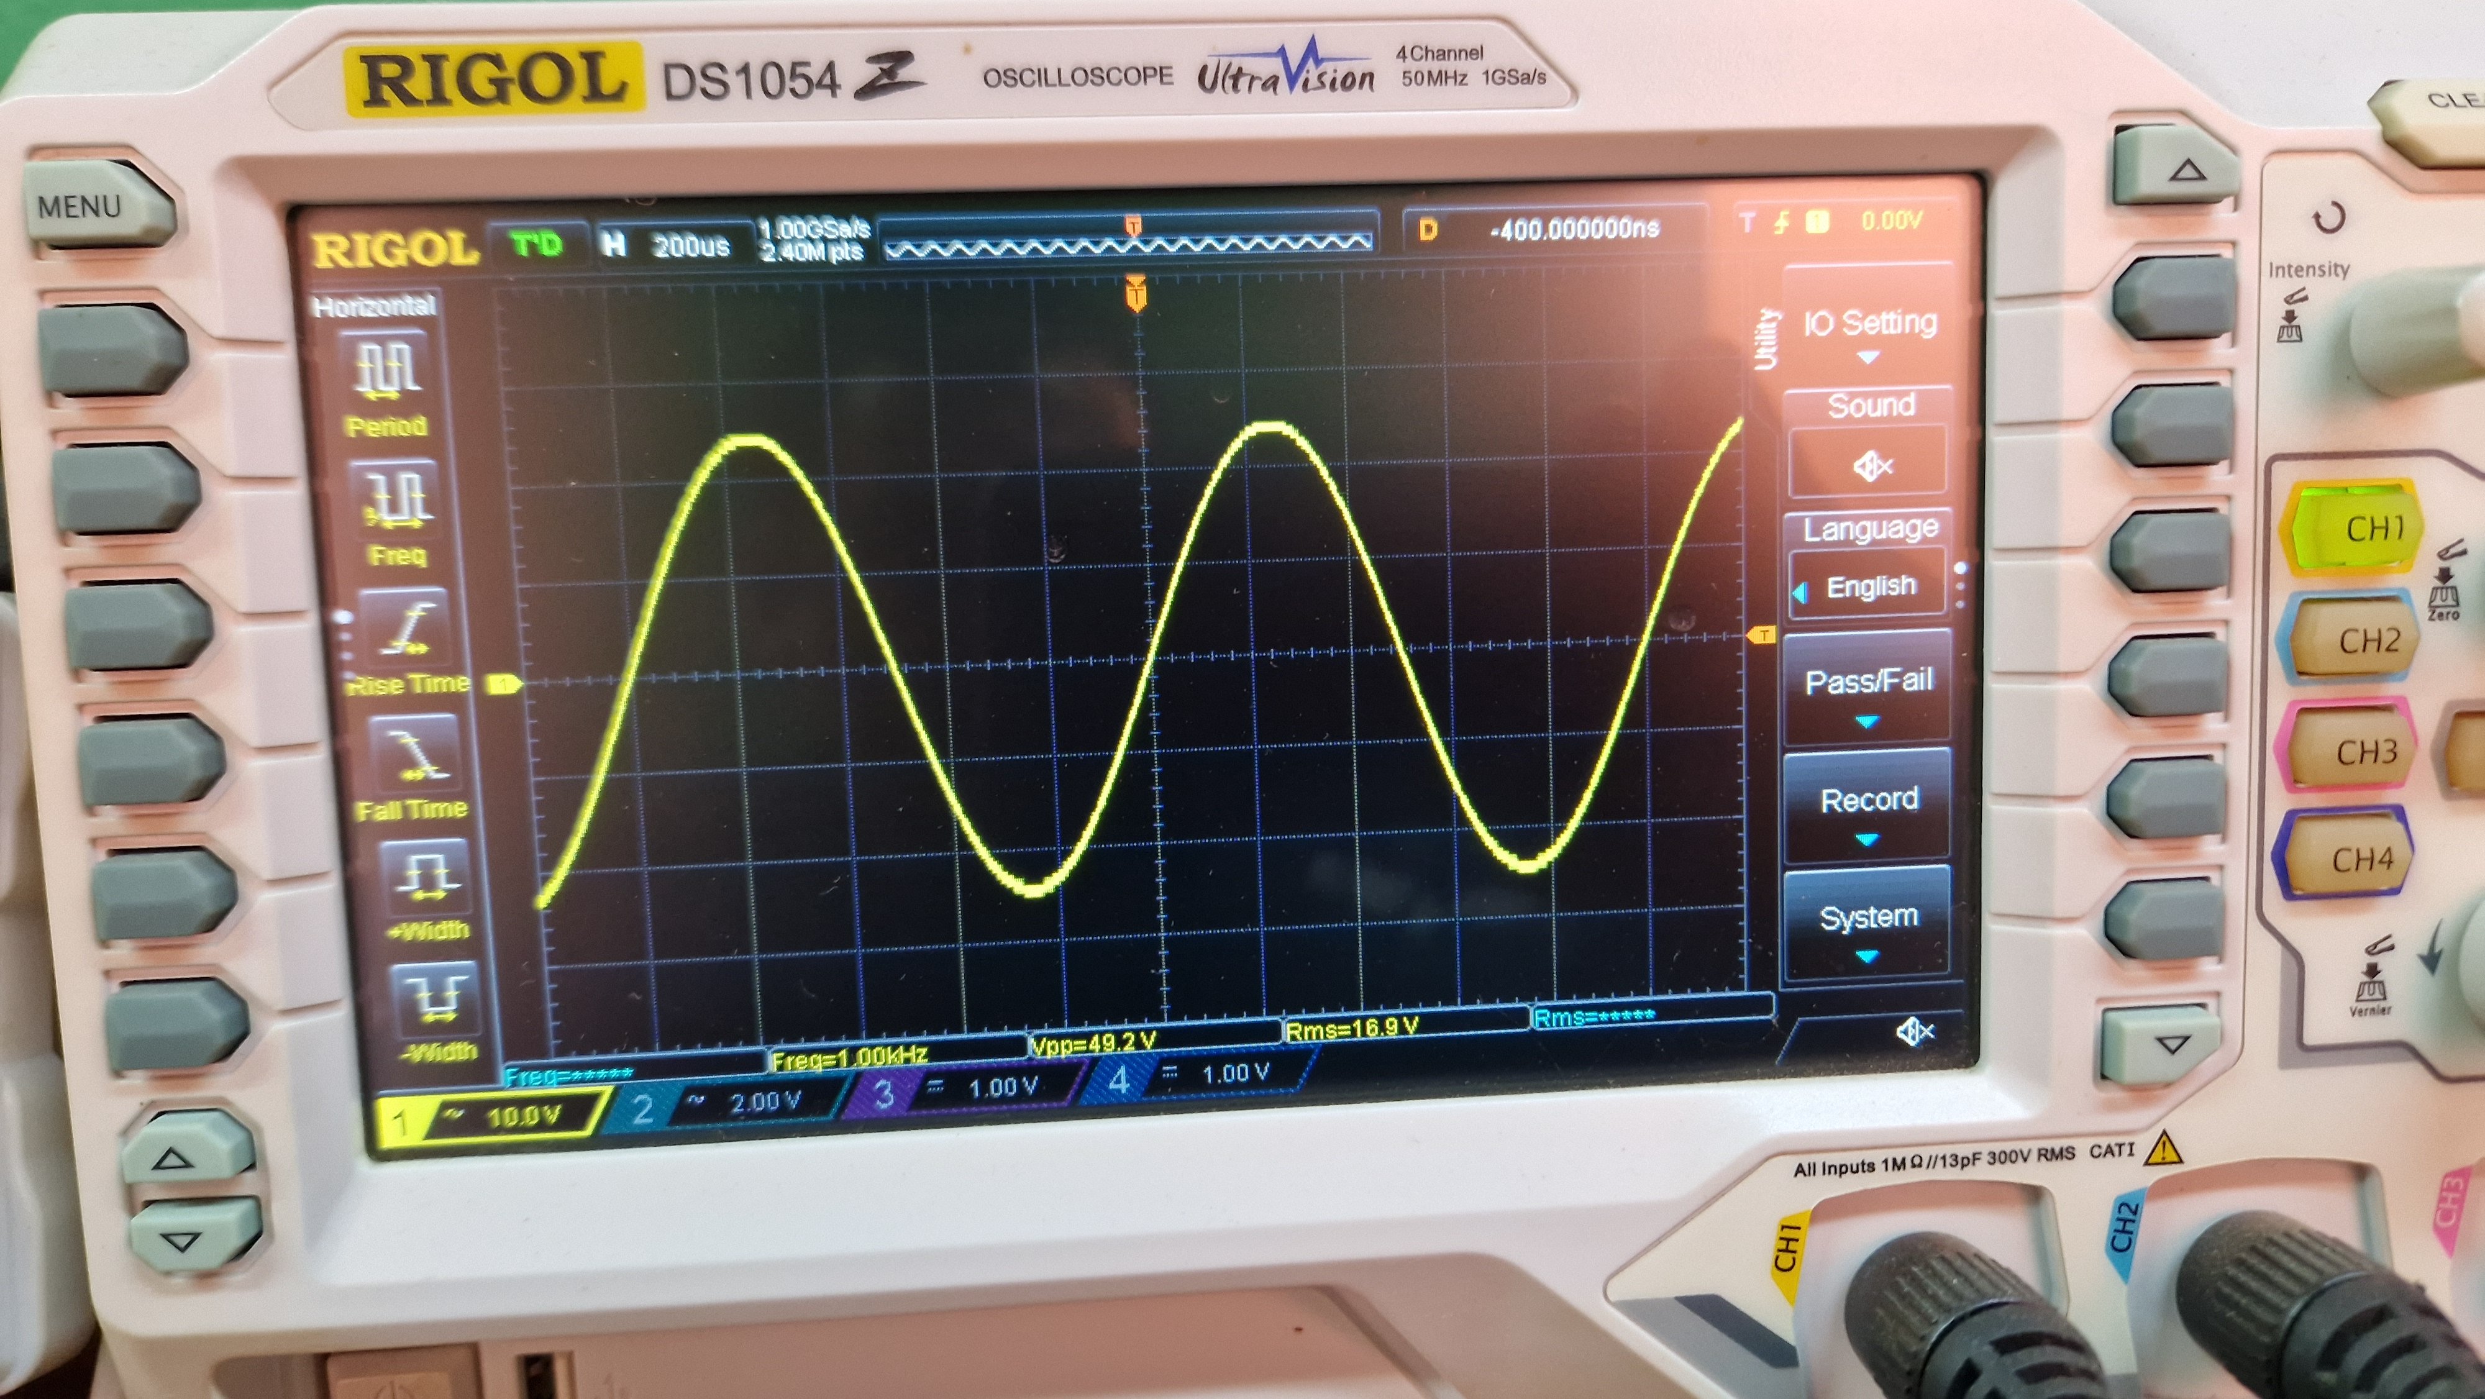Click the speaker status icon at screen bottom-right
The width and height of the screenshot is (2485, 1399).
pos(1914,1032)
